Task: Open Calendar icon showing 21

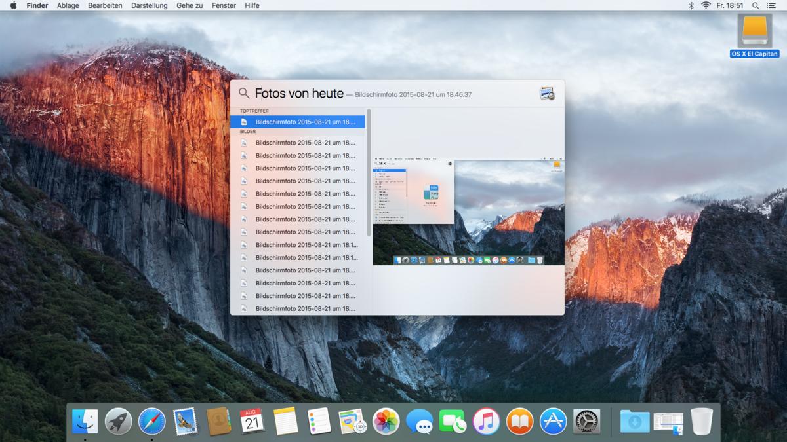Action: (x=252, y=422)
